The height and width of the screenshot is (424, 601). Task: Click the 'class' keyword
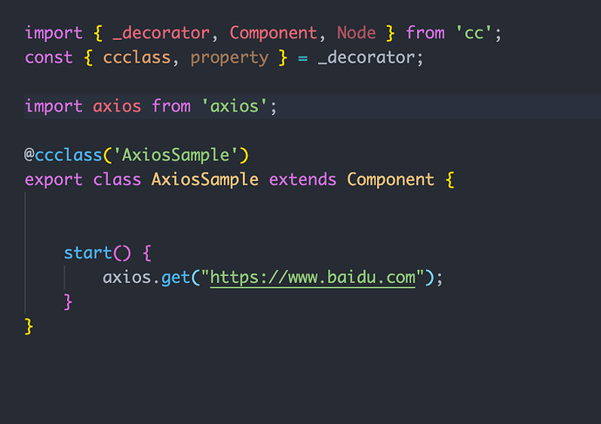click(x=117, y=180)
